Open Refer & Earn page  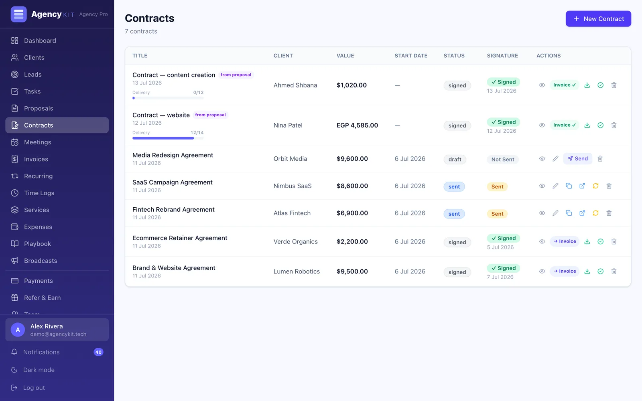point(57,298)
